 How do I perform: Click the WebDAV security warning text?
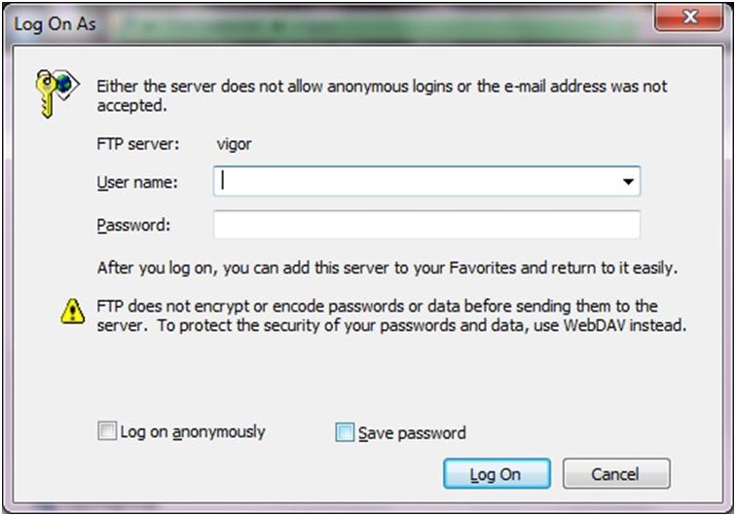[391, 316]
